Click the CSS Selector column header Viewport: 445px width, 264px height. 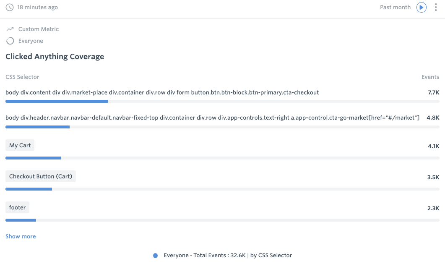(22, 77)
